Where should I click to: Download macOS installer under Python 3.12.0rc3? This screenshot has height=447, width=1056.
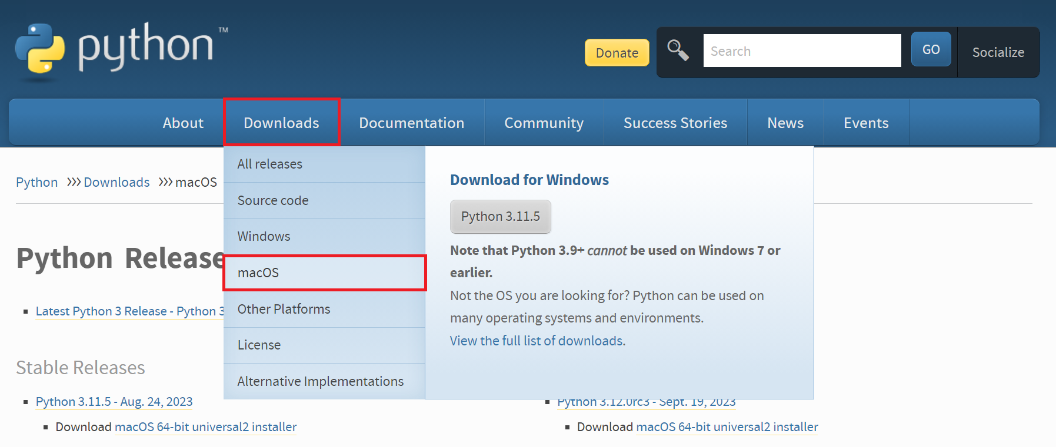727,427
